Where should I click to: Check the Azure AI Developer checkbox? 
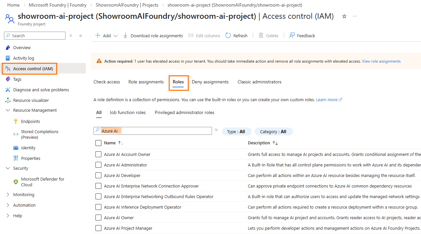98,175
